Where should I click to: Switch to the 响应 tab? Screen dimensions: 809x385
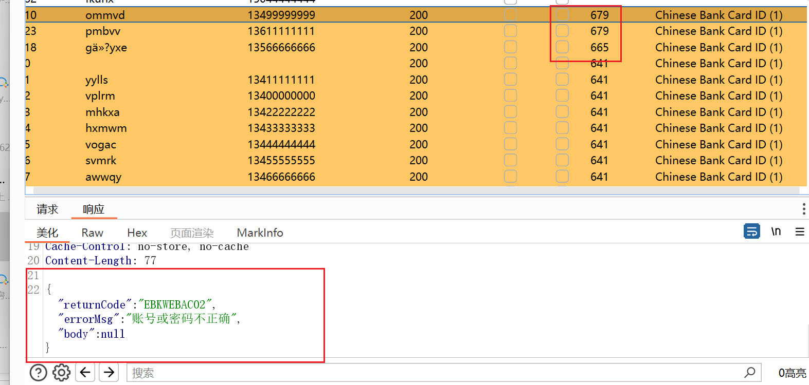pos(94,209)
